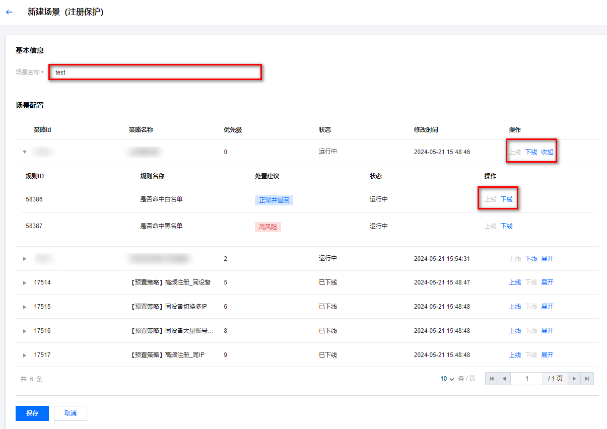Open the 10 per page dropdown

pos(447,379)
